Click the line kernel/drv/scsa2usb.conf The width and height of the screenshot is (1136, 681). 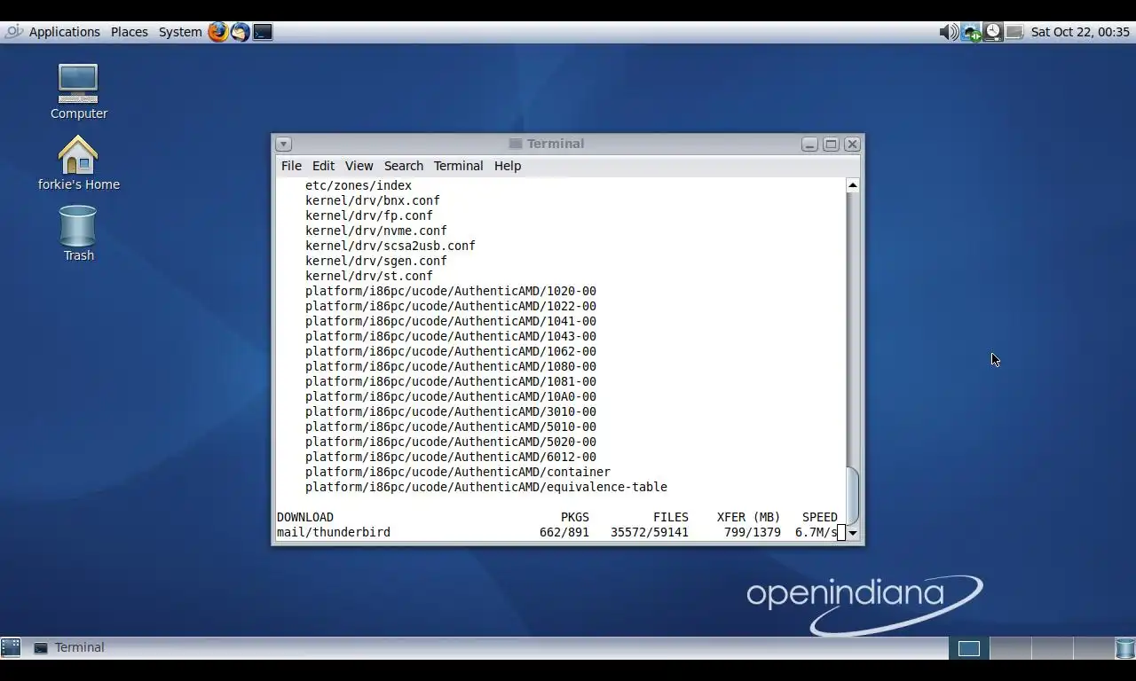390,246
